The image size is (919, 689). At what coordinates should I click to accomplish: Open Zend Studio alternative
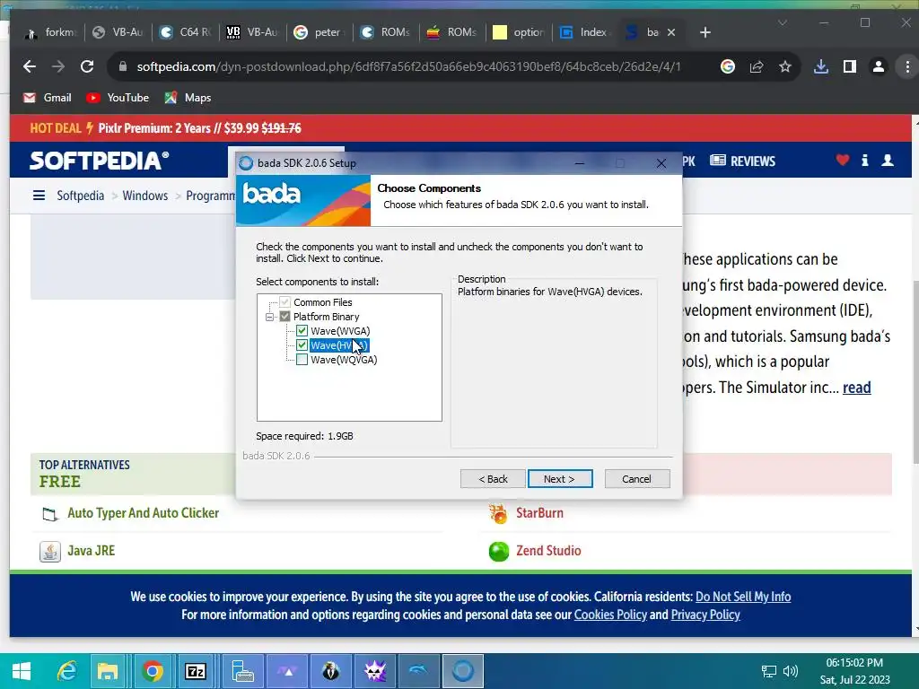tap(548, 551)
